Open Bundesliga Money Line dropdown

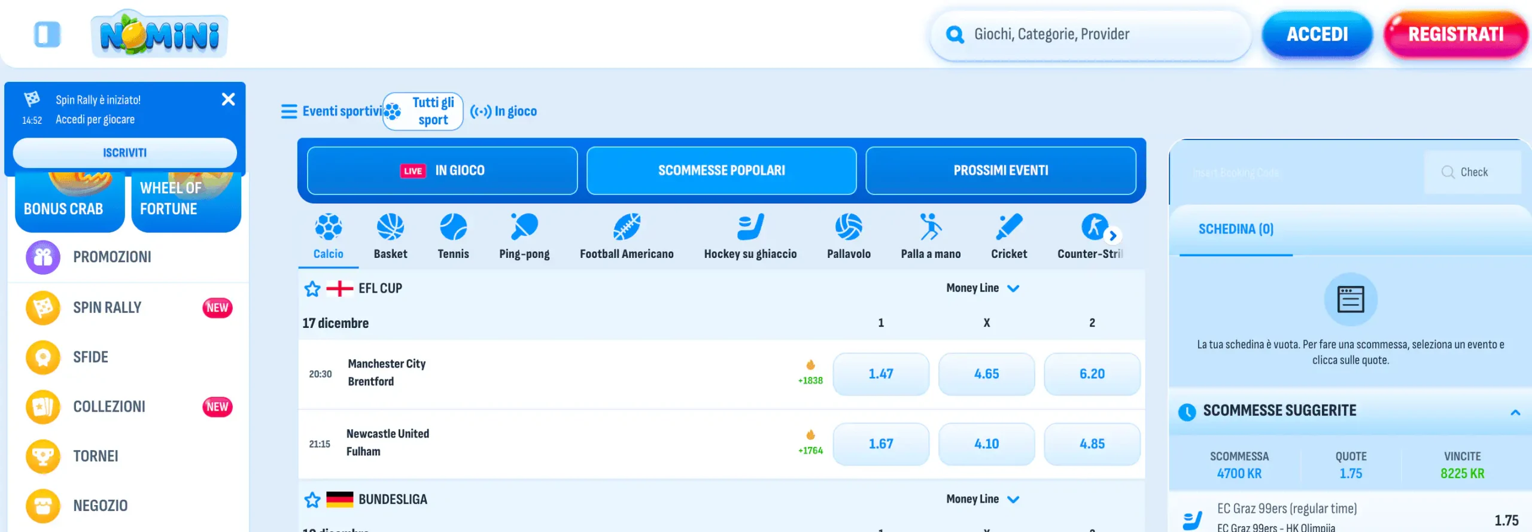coord(983,499)
